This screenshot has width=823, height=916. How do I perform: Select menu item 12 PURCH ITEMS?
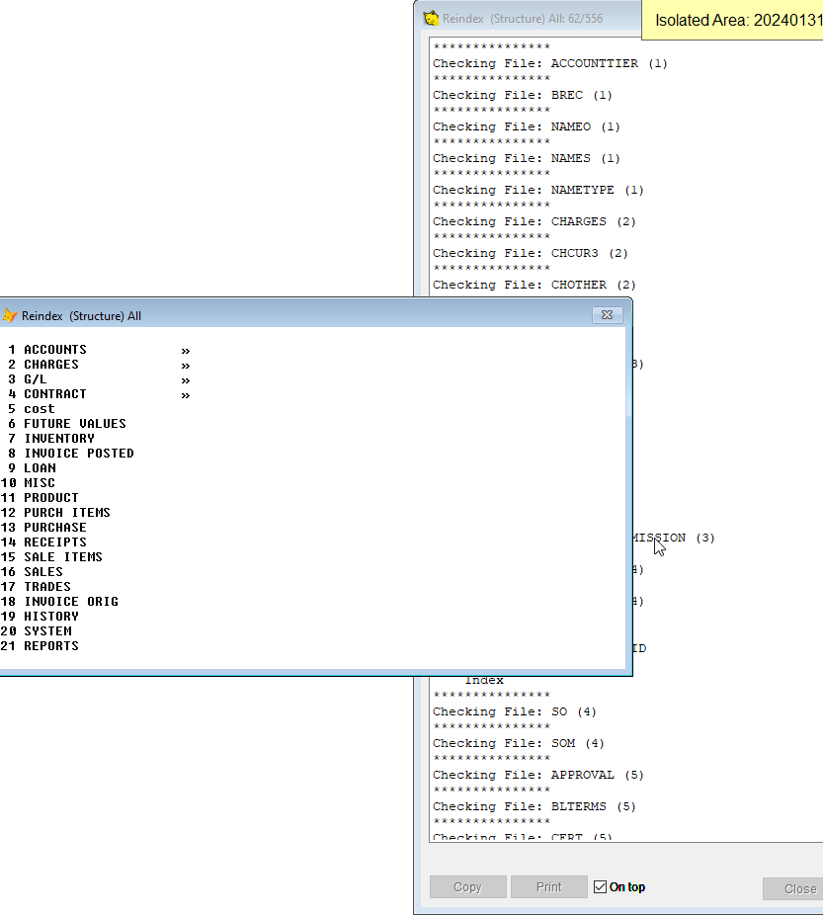[55, 512]
